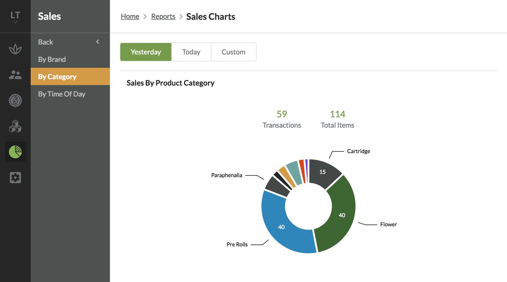Screen dimensions: 507x282
Task: Click the inventory cubes icon
Action: tap(15, 126)
